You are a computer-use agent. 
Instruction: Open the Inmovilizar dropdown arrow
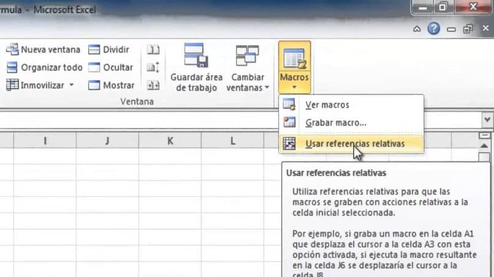coord(72,85)
